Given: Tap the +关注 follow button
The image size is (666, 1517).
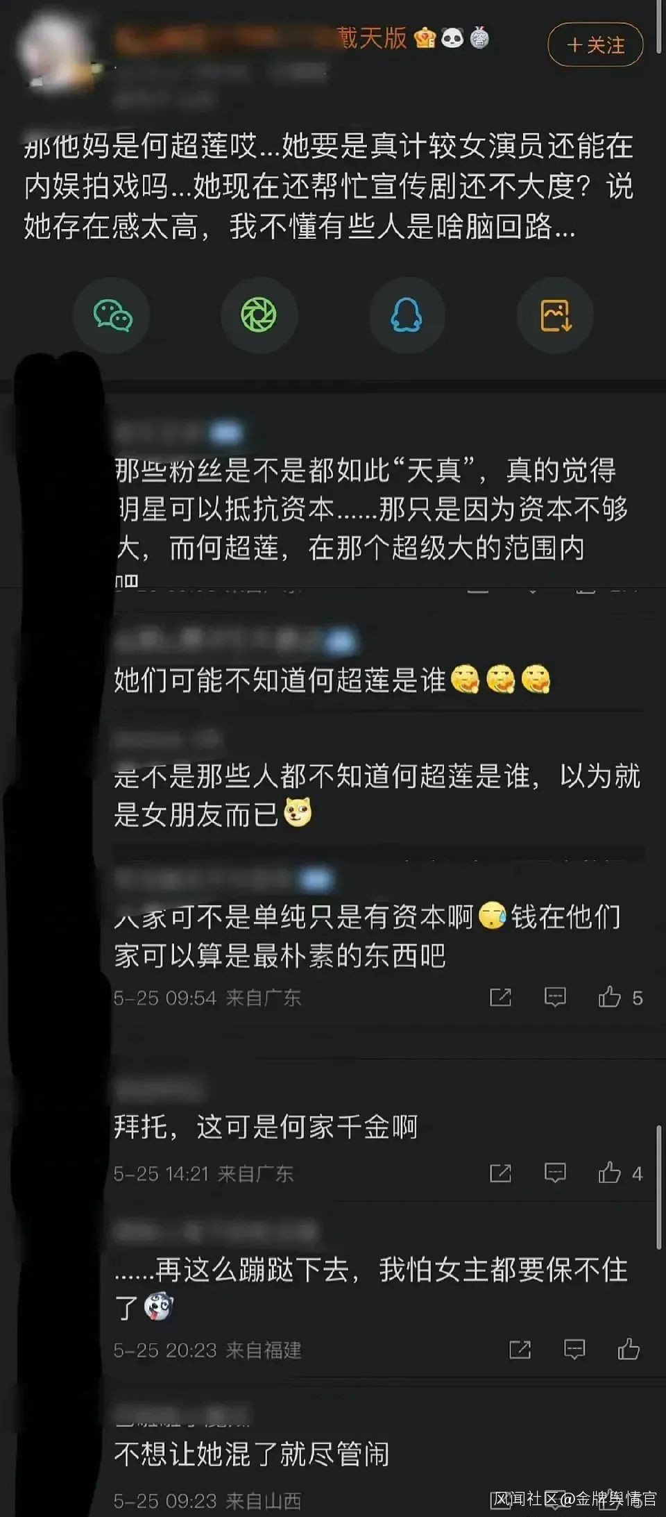Looking at the screenshot, I should click(595, 45).
